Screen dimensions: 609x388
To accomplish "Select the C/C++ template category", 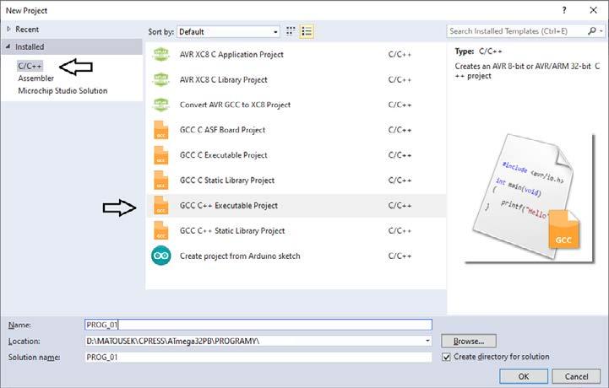I will tap(30, 66).
